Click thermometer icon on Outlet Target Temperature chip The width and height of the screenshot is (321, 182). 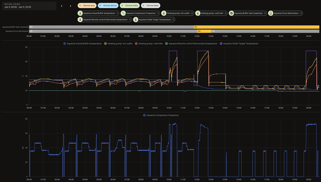[x=136, y=20]
